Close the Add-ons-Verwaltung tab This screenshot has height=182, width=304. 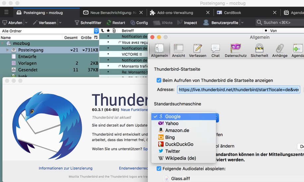[208, 13]
